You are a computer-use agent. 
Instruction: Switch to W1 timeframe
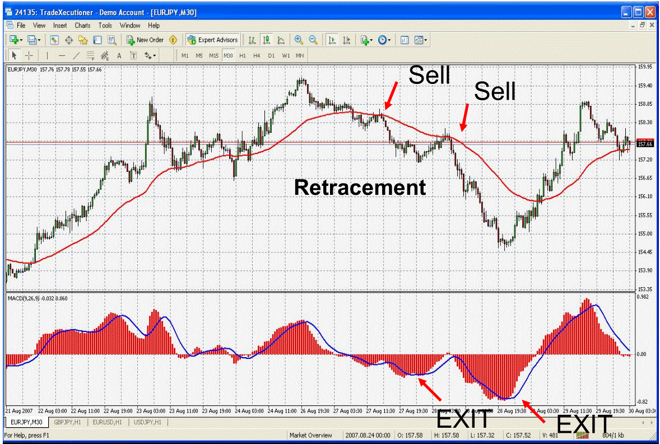[286, 55]
